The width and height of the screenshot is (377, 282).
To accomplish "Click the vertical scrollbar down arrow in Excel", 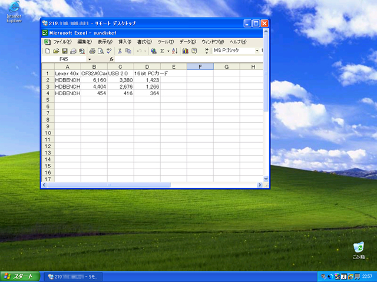I will (266, 179).
